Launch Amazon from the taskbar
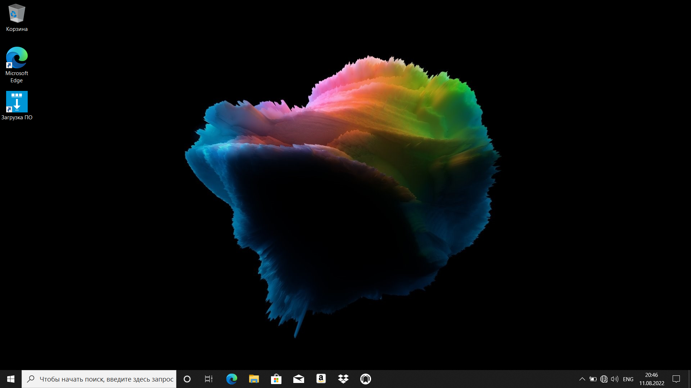Image resolution: width=691 pixels, height=388 pixels. (x=321, y=379)
